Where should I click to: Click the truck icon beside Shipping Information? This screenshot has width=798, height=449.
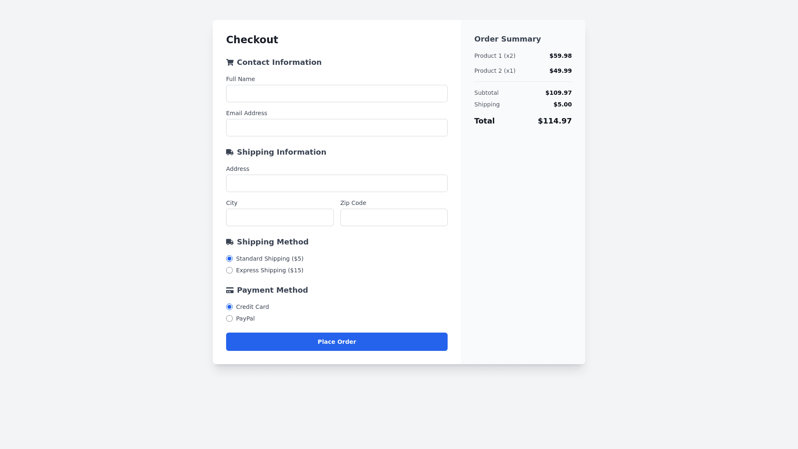click(230, 152)
